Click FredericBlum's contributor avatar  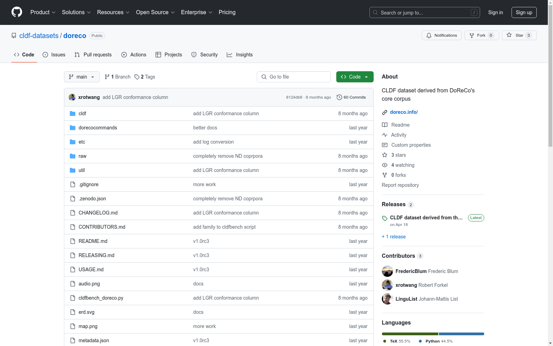pyautogui.click(x=387, y=271)
